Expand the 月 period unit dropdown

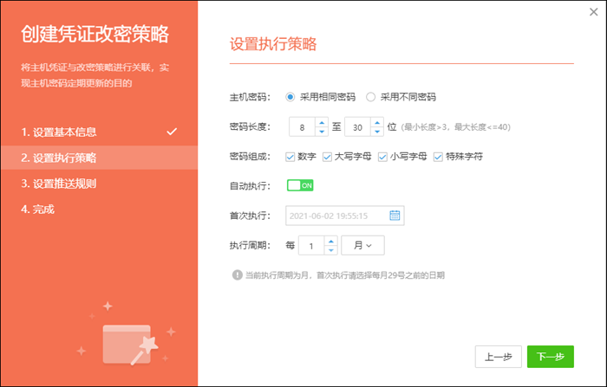(x=362, y=246)
